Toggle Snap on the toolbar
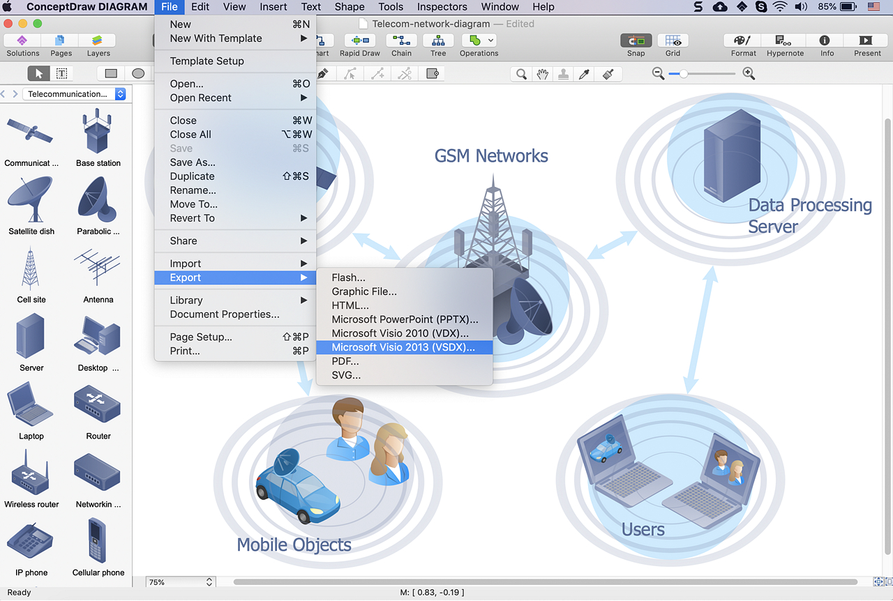 pos(636,40)
